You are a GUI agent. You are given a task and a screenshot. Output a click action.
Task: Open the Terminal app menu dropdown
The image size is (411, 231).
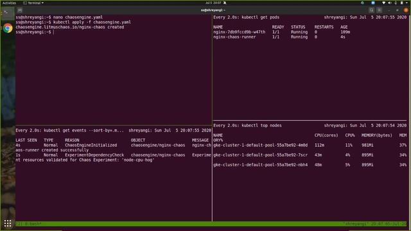33,3
